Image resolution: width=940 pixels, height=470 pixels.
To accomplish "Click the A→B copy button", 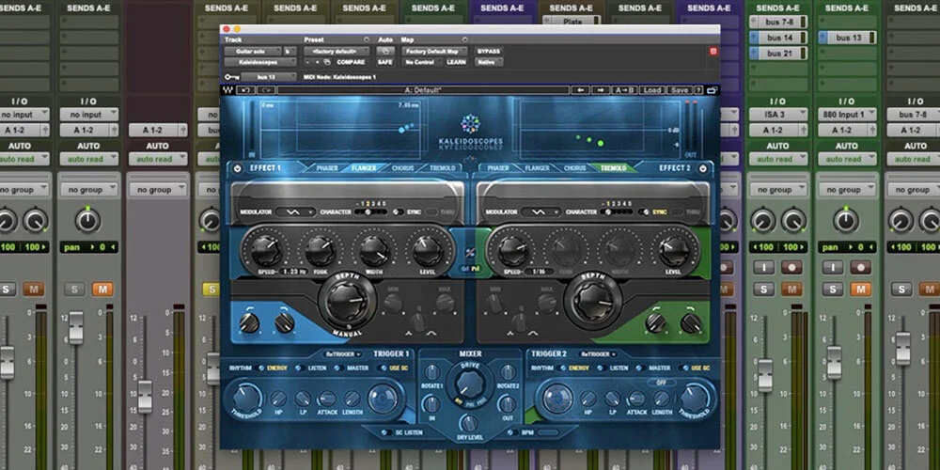I will click(x=624, y=90).
